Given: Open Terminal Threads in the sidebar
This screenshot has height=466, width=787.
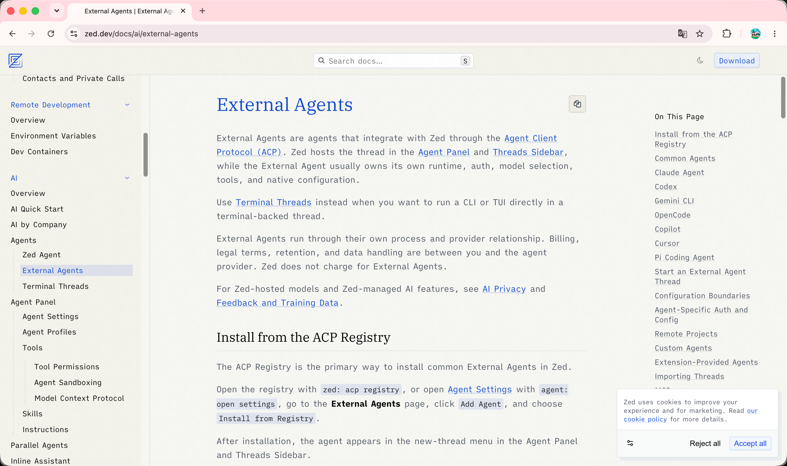Looking at the screenshot, I should [55, 286].
